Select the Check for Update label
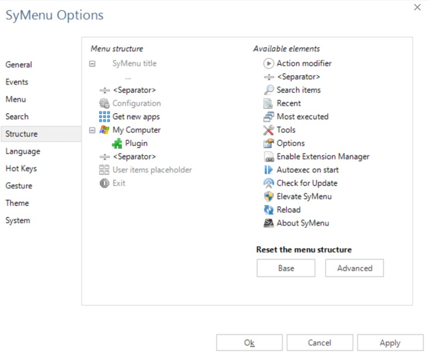Image resolution: width=429 pixels, height=357 pixels. pyautogui.click(x=307, y=183)
